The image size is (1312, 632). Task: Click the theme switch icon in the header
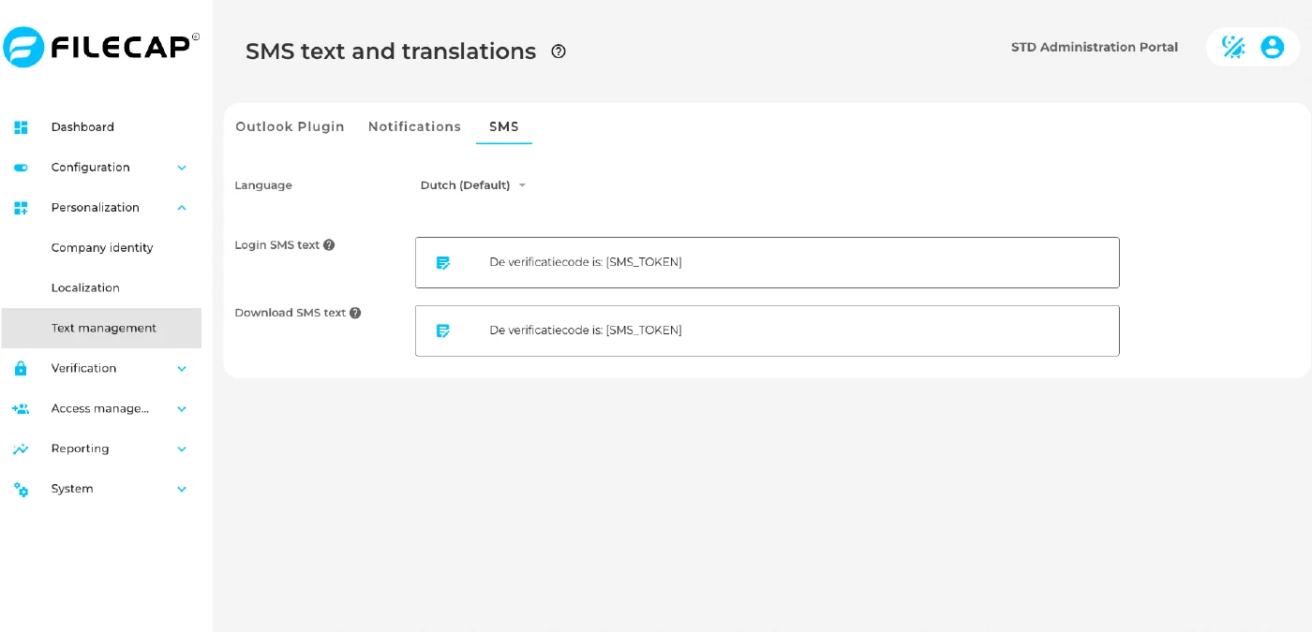click(x=1233, y=47)
